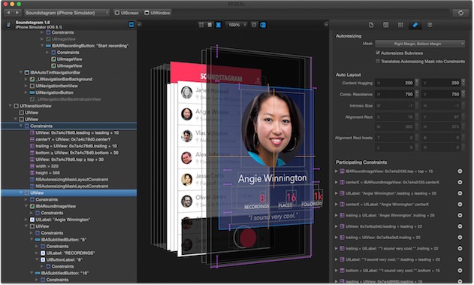Click the Soundstagram 1.0 device icon
The width and height of the screenshot is (474, 285).
coord(8,25)
